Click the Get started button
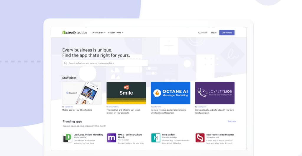Image resolution: width=302 pixels, height=156 pixels. coord(227,33)
